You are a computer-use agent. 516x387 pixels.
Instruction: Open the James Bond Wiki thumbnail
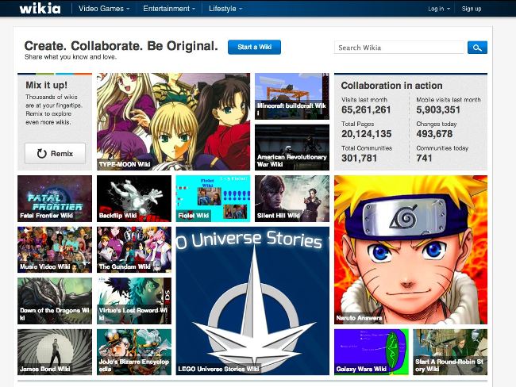coord(55,352)
